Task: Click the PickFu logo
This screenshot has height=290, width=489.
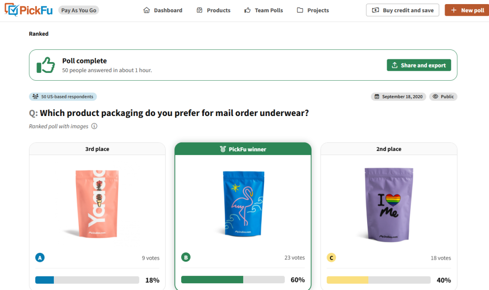Action: 28,10
